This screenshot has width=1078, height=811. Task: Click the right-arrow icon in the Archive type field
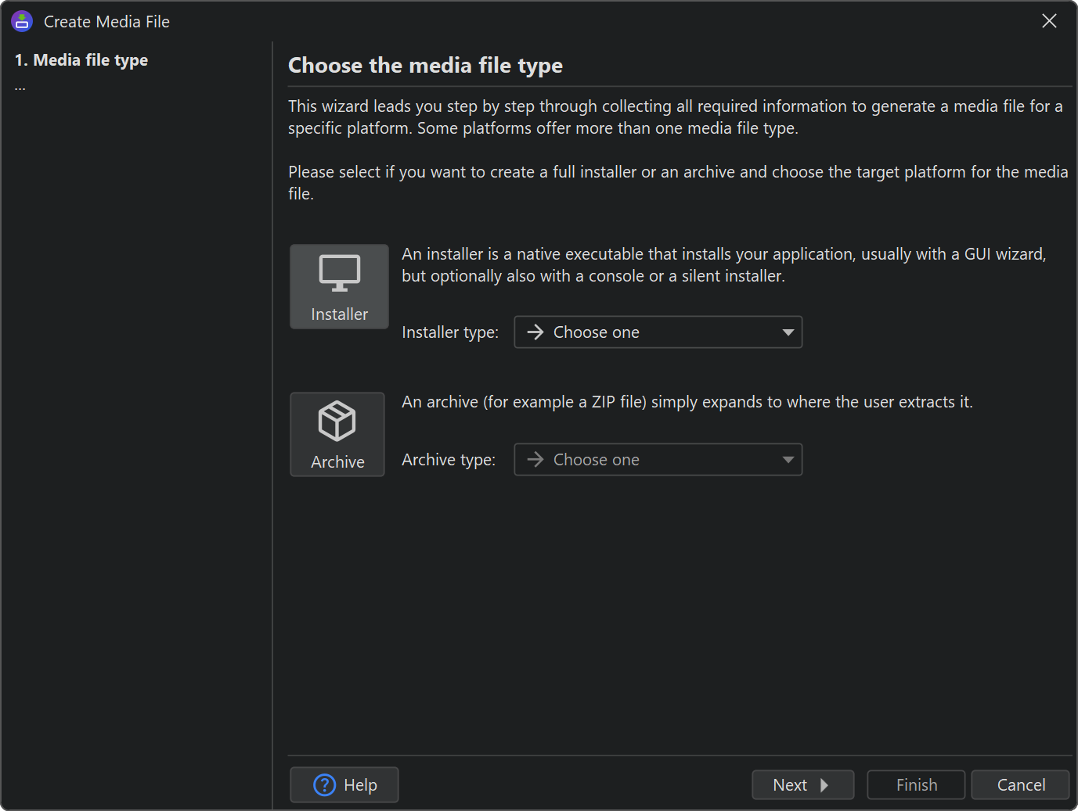point(535,460)
